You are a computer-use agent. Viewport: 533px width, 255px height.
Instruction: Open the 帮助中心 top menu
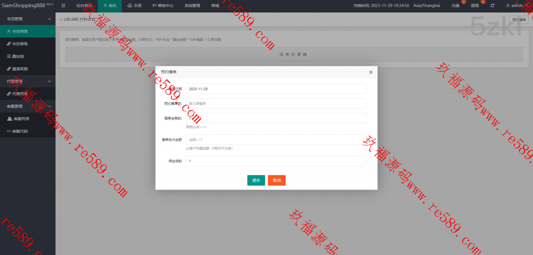[162, 6]
